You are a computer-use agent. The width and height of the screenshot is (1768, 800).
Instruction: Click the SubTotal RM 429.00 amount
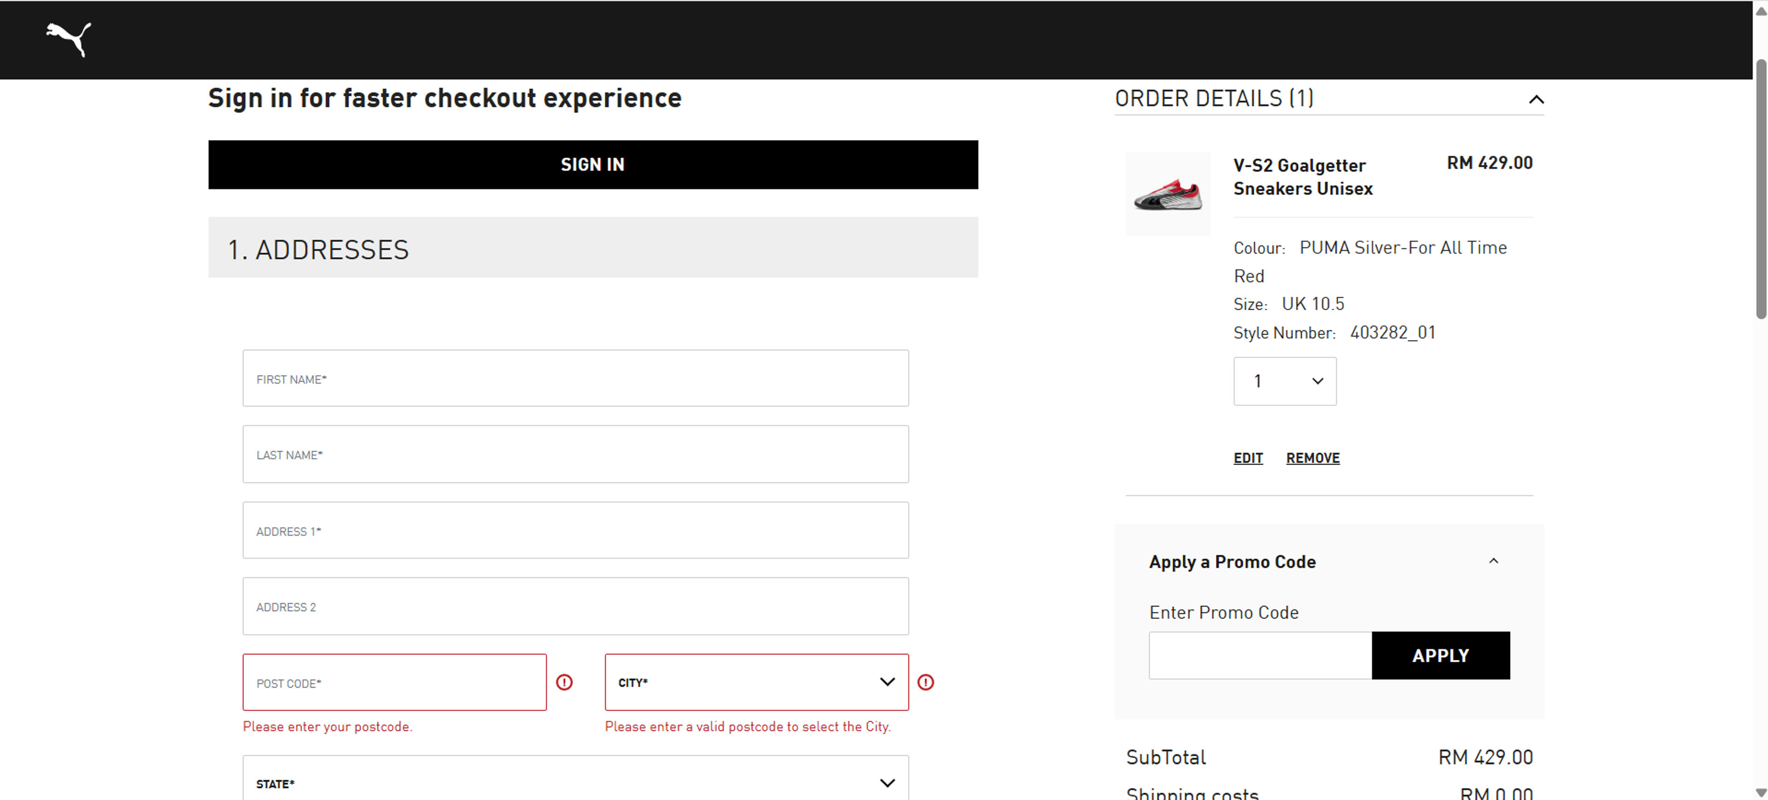(1485, 757)
